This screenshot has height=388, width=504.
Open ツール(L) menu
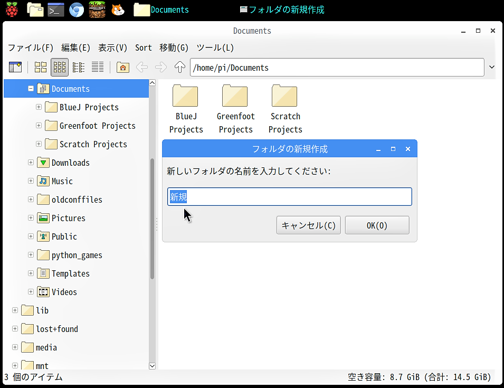pos(215,48)
